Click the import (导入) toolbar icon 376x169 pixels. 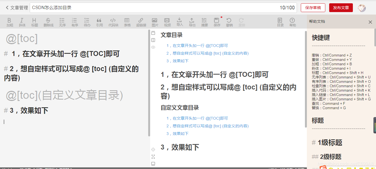pos(180,22)
